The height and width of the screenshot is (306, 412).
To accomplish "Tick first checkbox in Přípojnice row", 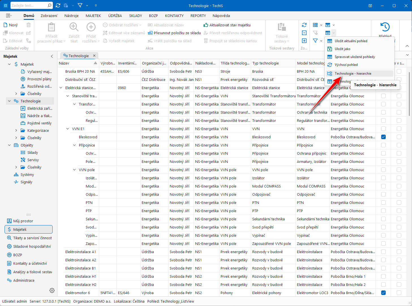I will coord(383,145).
